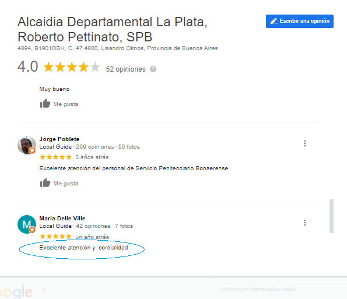This screenshot has height=299, width=347.
Task: Click the Google logo next-page arrow
Action: pyautogui.click(x=44, y=291)
